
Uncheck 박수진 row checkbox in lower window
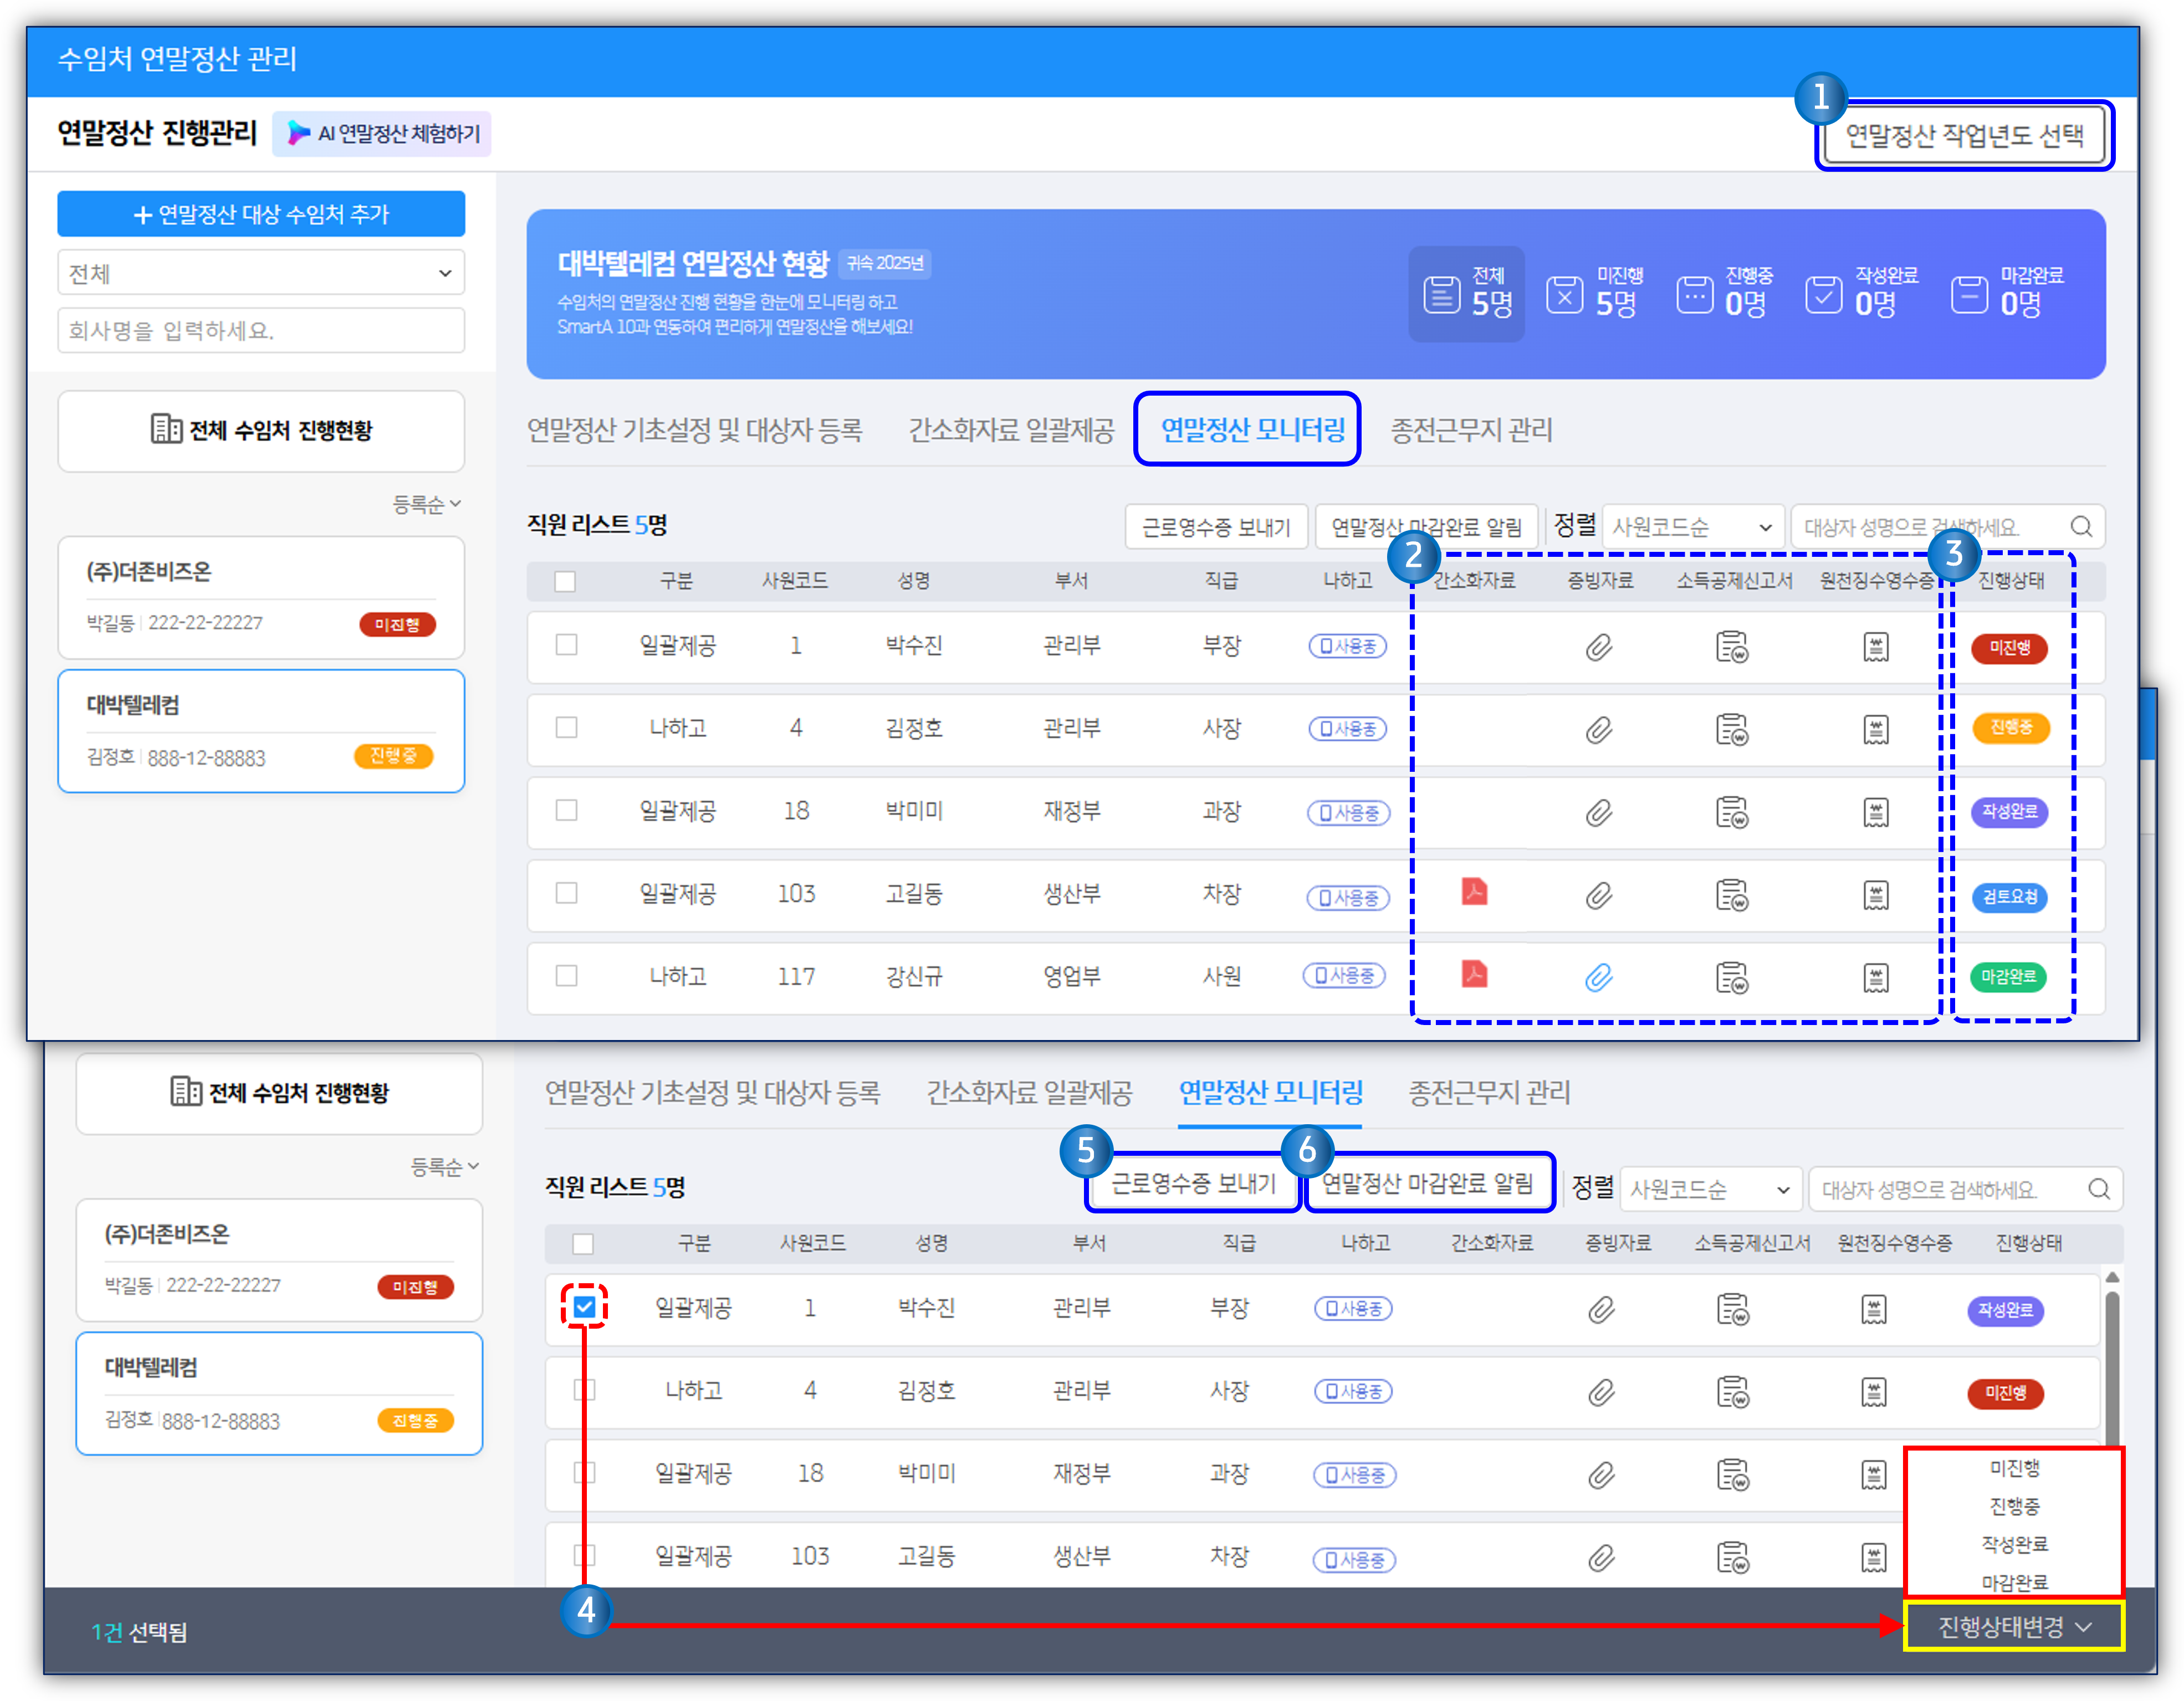[x=585, y=1306]
